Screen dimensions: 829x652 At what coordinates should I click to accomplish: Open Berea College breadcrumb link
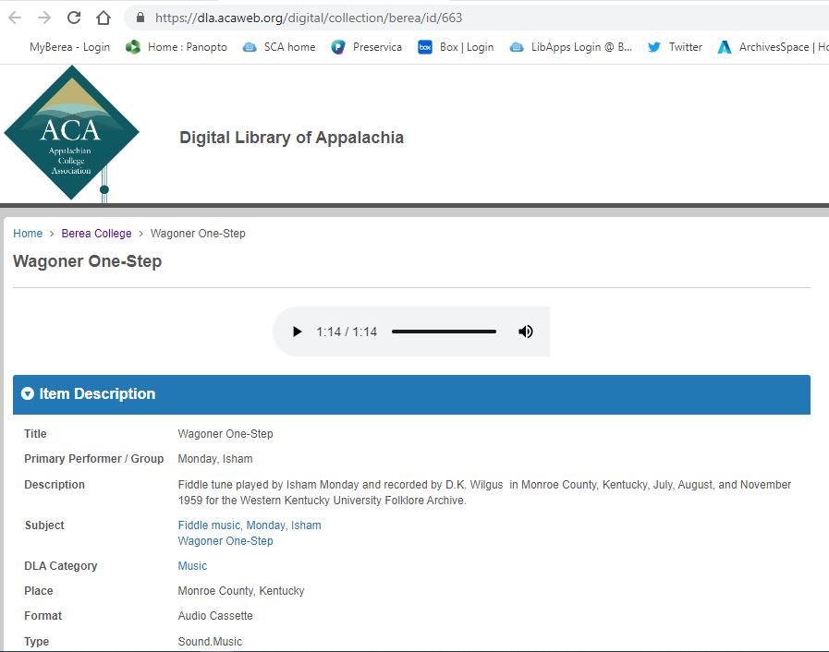coord(96,234)
